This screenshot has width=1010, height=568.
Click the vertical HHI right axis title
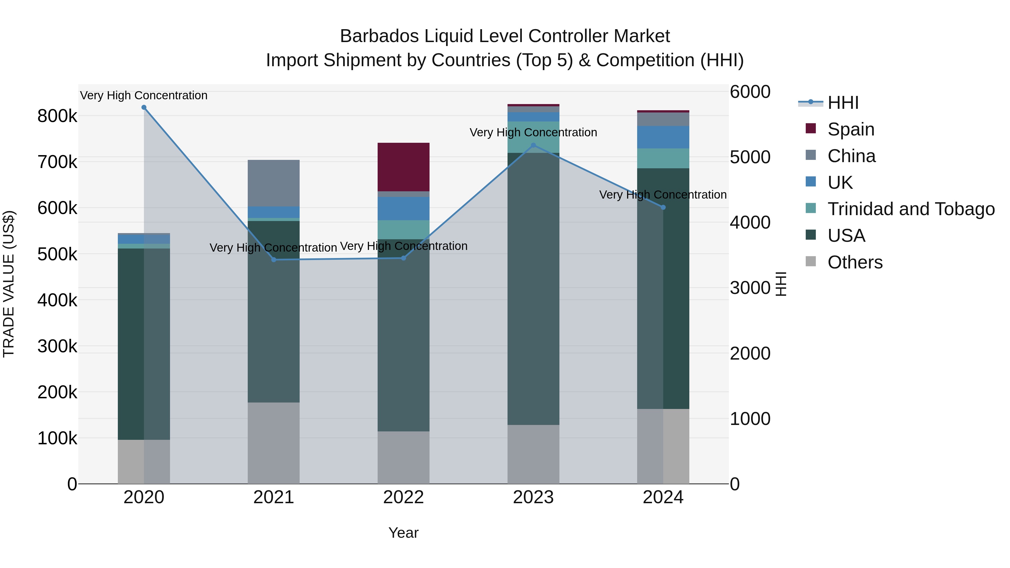(781, 284)
